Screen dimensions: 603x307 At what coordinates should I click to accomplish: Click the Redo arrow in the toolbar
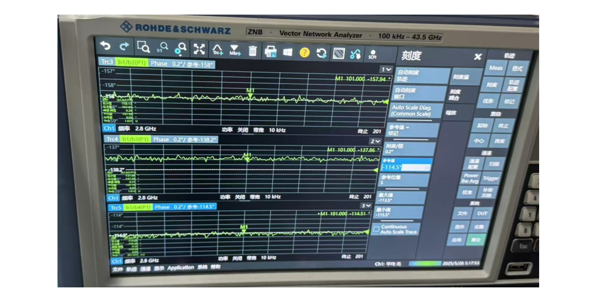124,47
